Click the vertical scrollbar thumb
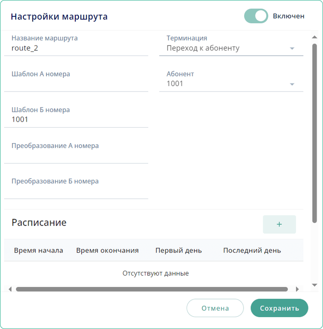 click(314, 132)
